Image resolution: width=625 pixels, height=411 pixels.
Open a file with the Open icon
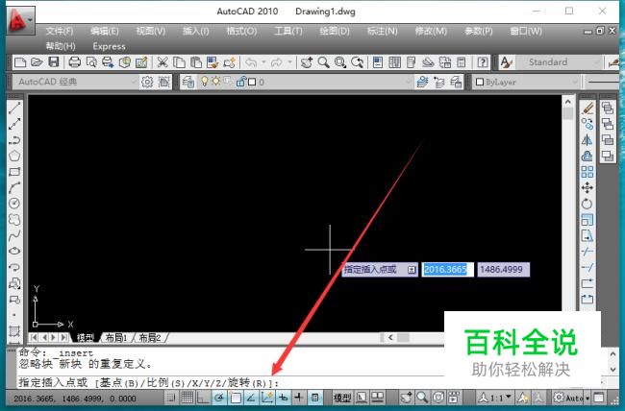pos(37,62)
